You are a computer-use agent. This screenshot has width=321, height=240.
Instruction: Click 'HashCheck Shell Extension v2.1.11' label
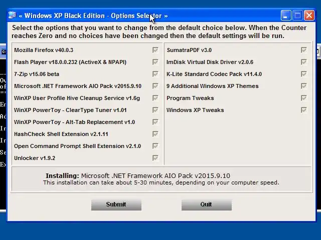pos(61,134)
